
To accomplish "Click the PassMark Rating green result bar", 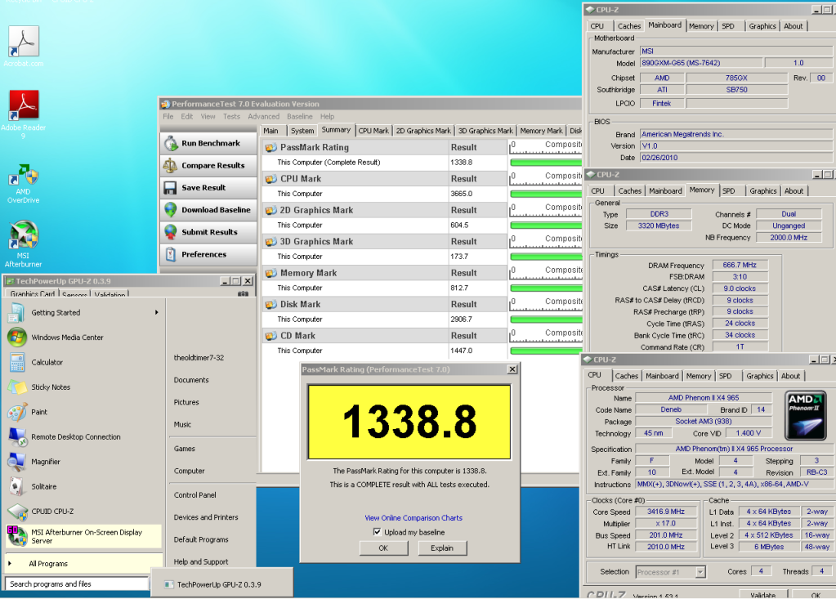I will [x=546, y=163].
